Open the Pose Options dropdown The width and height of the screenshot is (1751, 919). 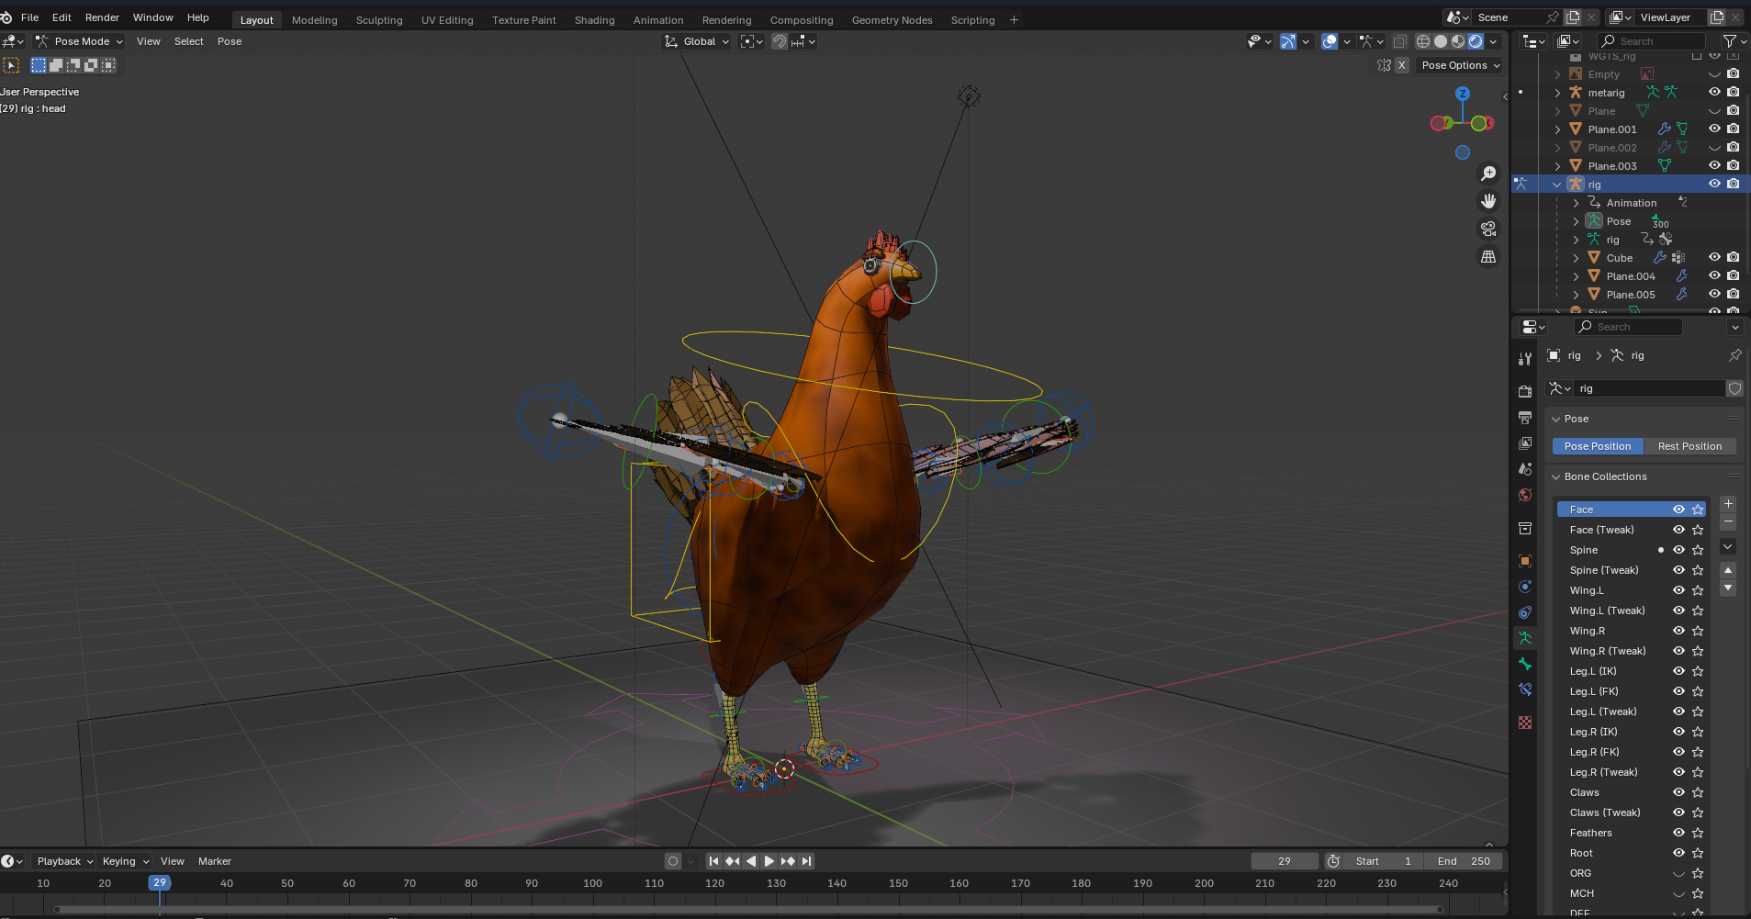tap(1460, 65)
